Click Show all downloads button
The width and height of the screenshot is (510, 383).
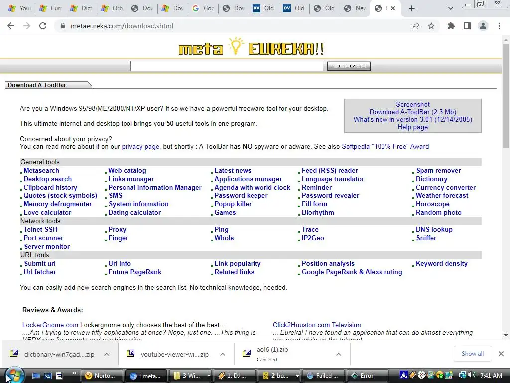pos(472,354)
